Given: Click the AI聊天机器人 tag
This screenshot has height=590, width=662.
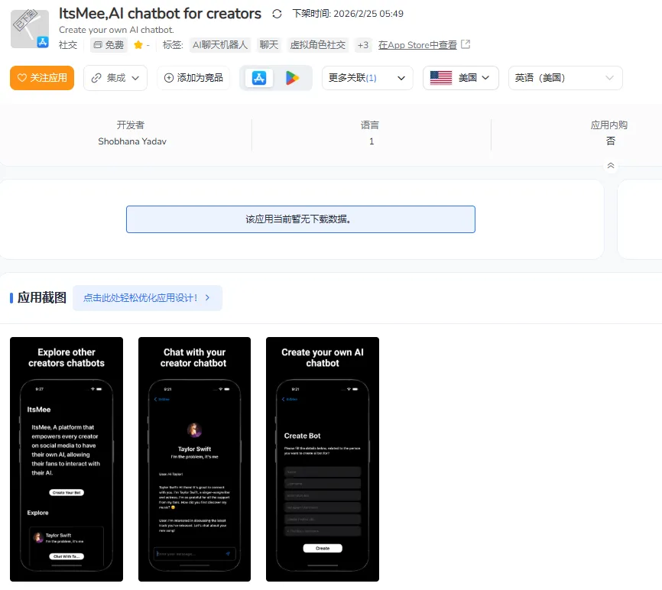Looking at the screenshot, I should [x=220, y=45].
